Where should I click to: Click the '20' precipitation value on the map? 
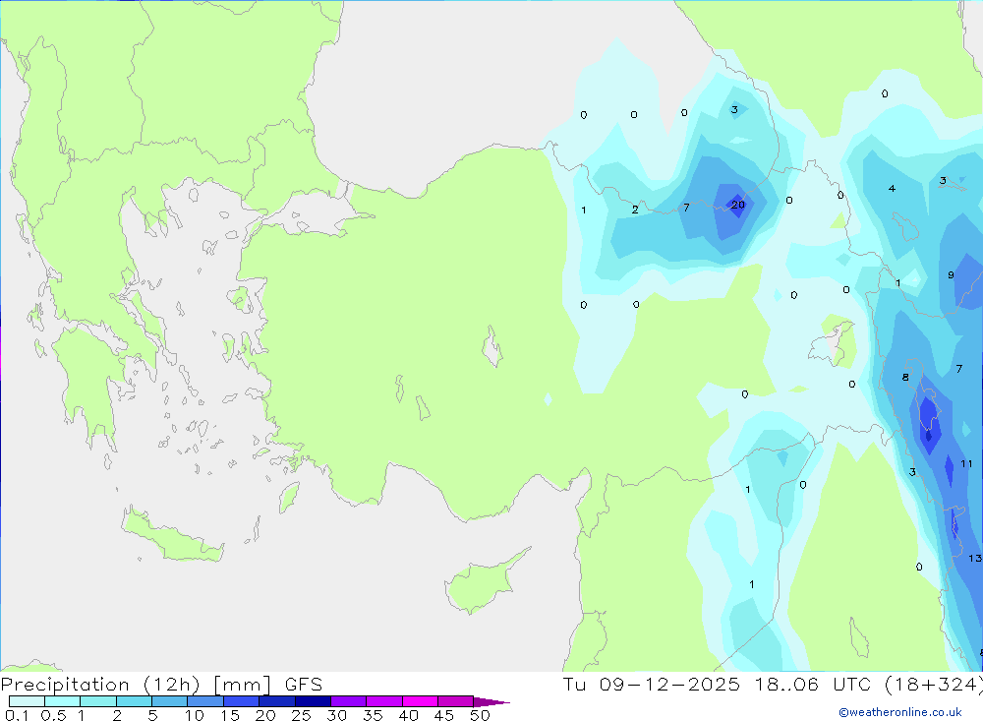click(738, 205)
